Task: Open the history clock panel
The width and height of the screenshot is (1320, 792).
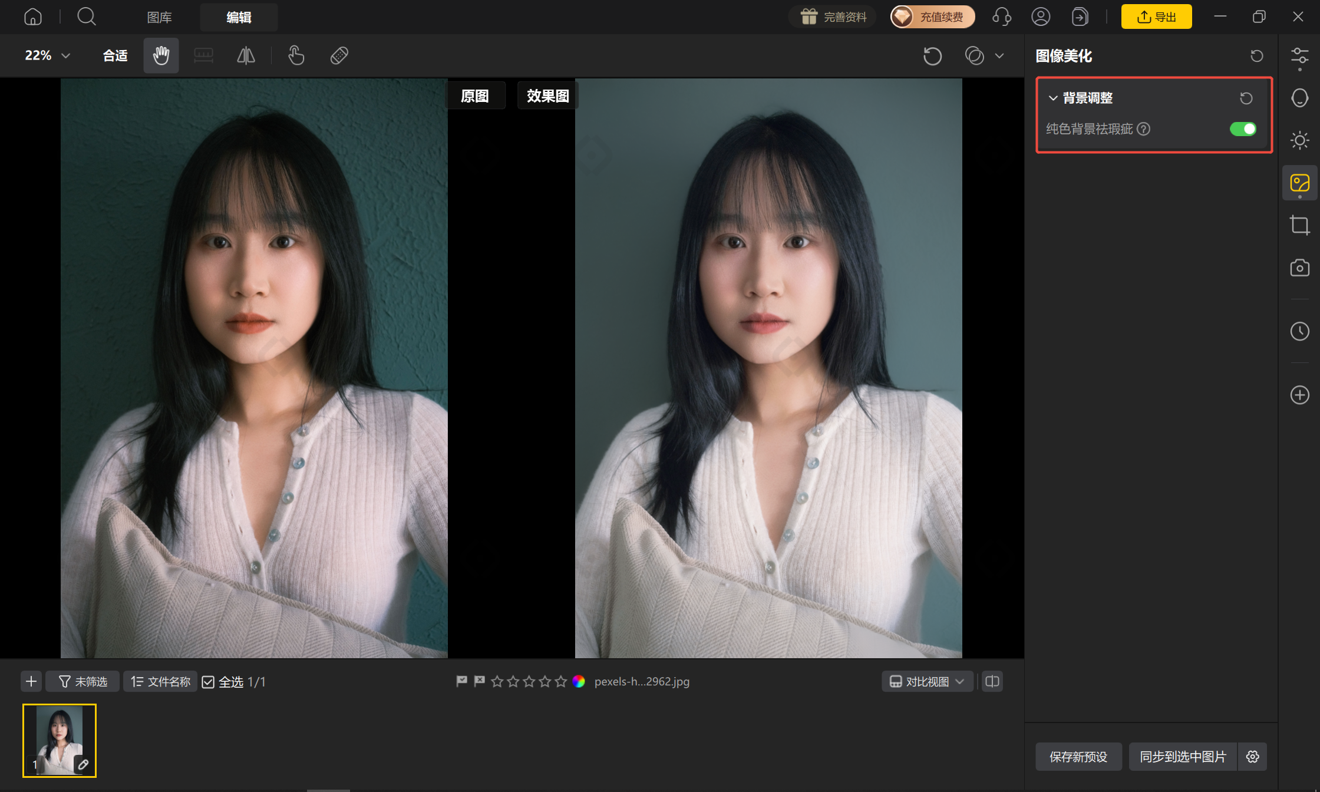Action: (x=1299, y=331)
